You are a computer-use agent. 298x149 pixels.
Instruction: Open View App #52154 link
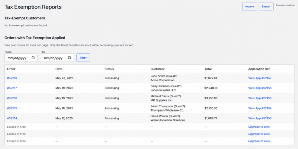coord(260,108)
